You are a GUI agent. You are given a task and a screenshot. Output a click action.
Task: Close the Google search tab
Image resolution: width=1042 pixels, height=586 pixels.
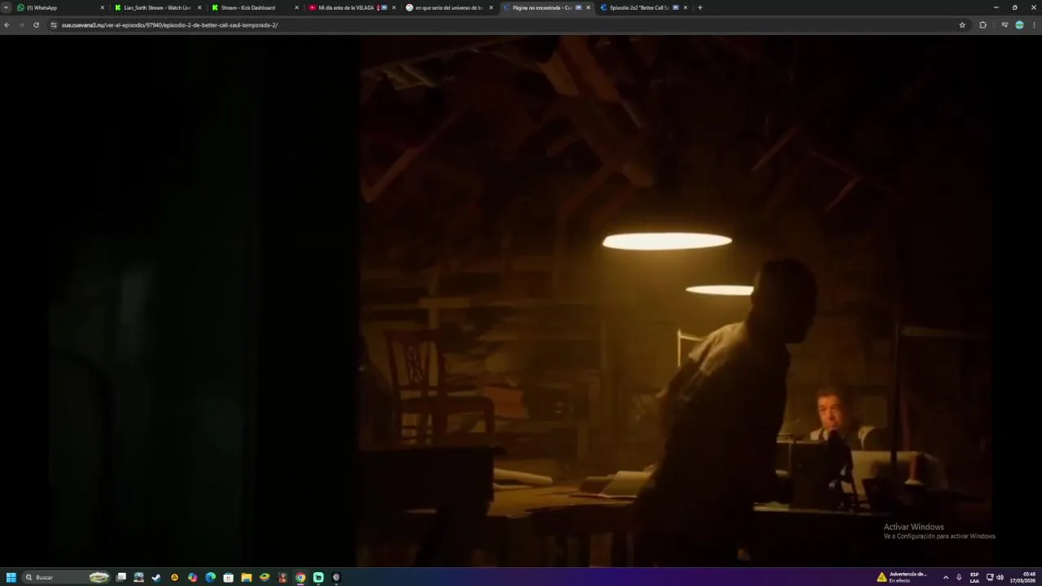click(491, 7)
